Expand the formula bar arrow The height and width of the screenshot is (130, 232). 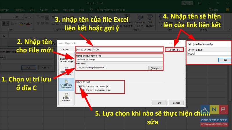(229, 36)
